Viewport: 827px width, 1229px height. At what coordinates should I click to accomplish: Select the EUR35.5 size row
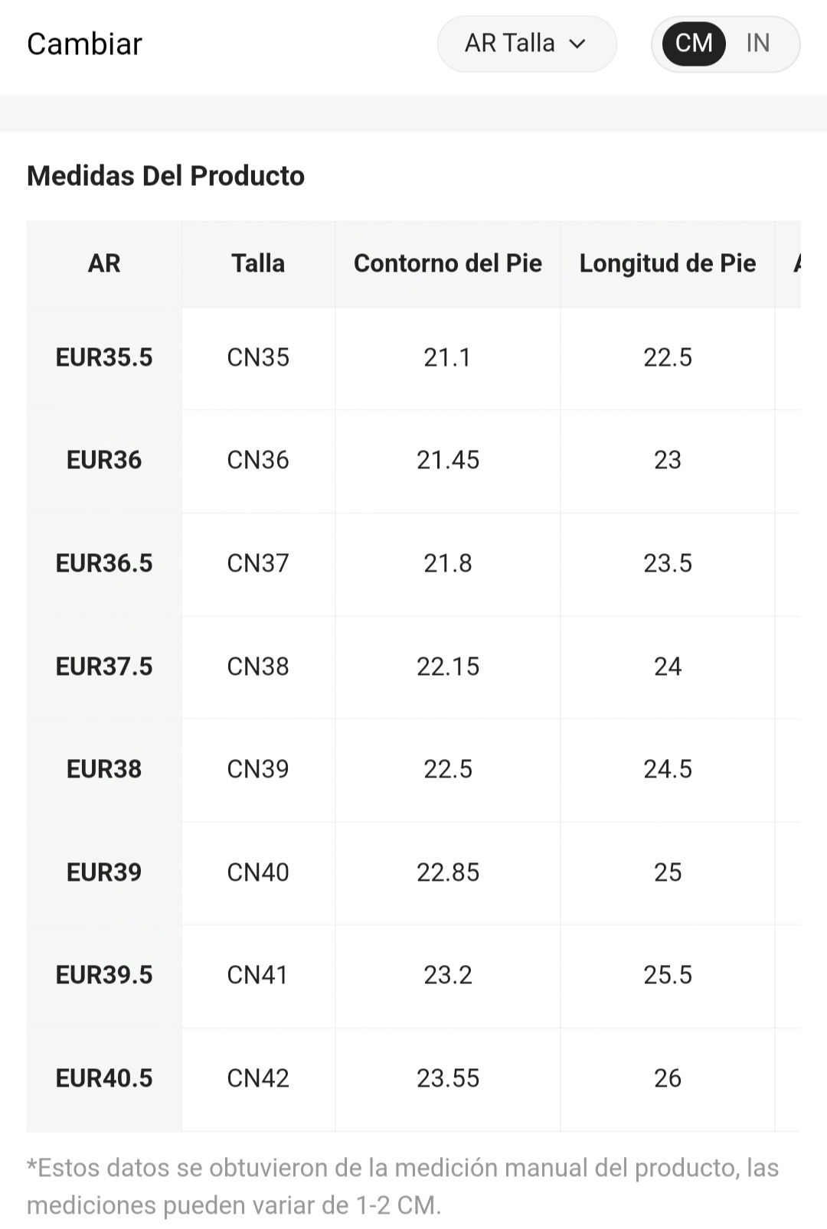pos(413,358)
